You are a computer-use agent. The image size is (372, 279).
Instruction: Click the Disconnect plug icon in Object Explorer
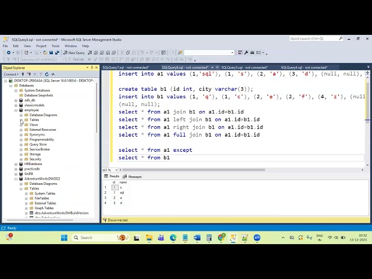28,74
